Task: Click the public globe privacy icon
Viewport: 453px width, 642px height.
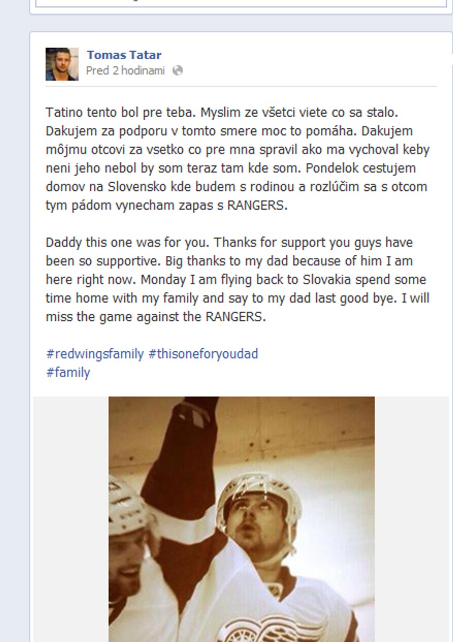Action: point(177,70)
